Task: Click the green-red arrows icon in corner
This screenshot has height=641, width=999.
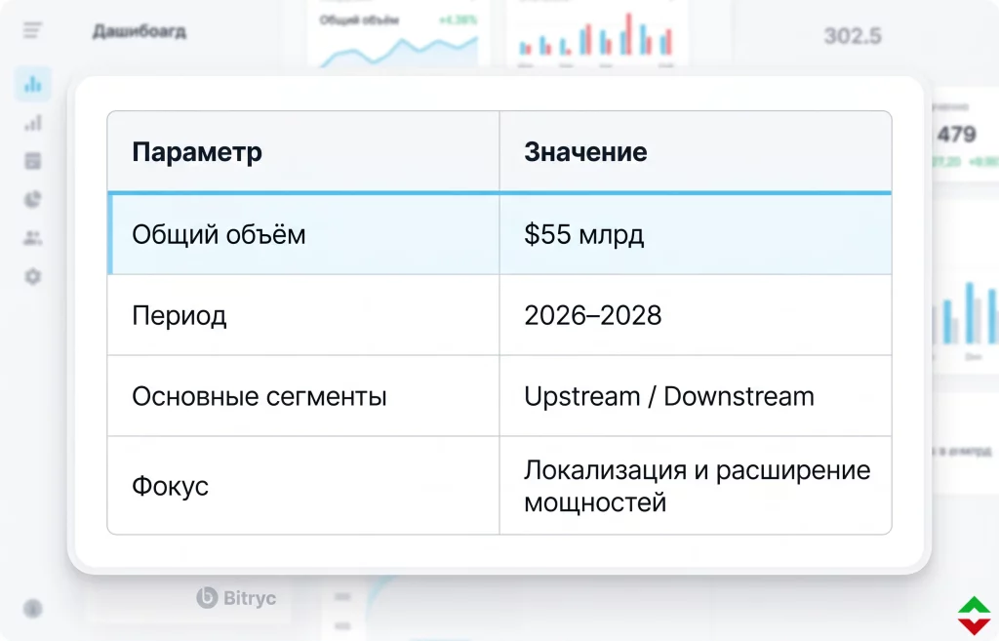Action: pyautogui.click(x=975, y=615)
